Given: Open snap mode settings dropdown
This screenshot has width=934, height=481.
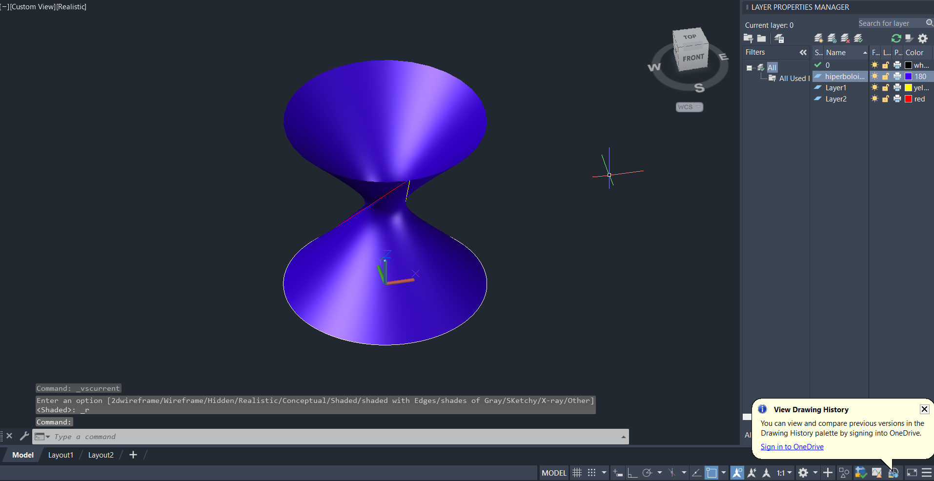Looking at the screenshot, I should pyautogui.click(x=604, y=472).
